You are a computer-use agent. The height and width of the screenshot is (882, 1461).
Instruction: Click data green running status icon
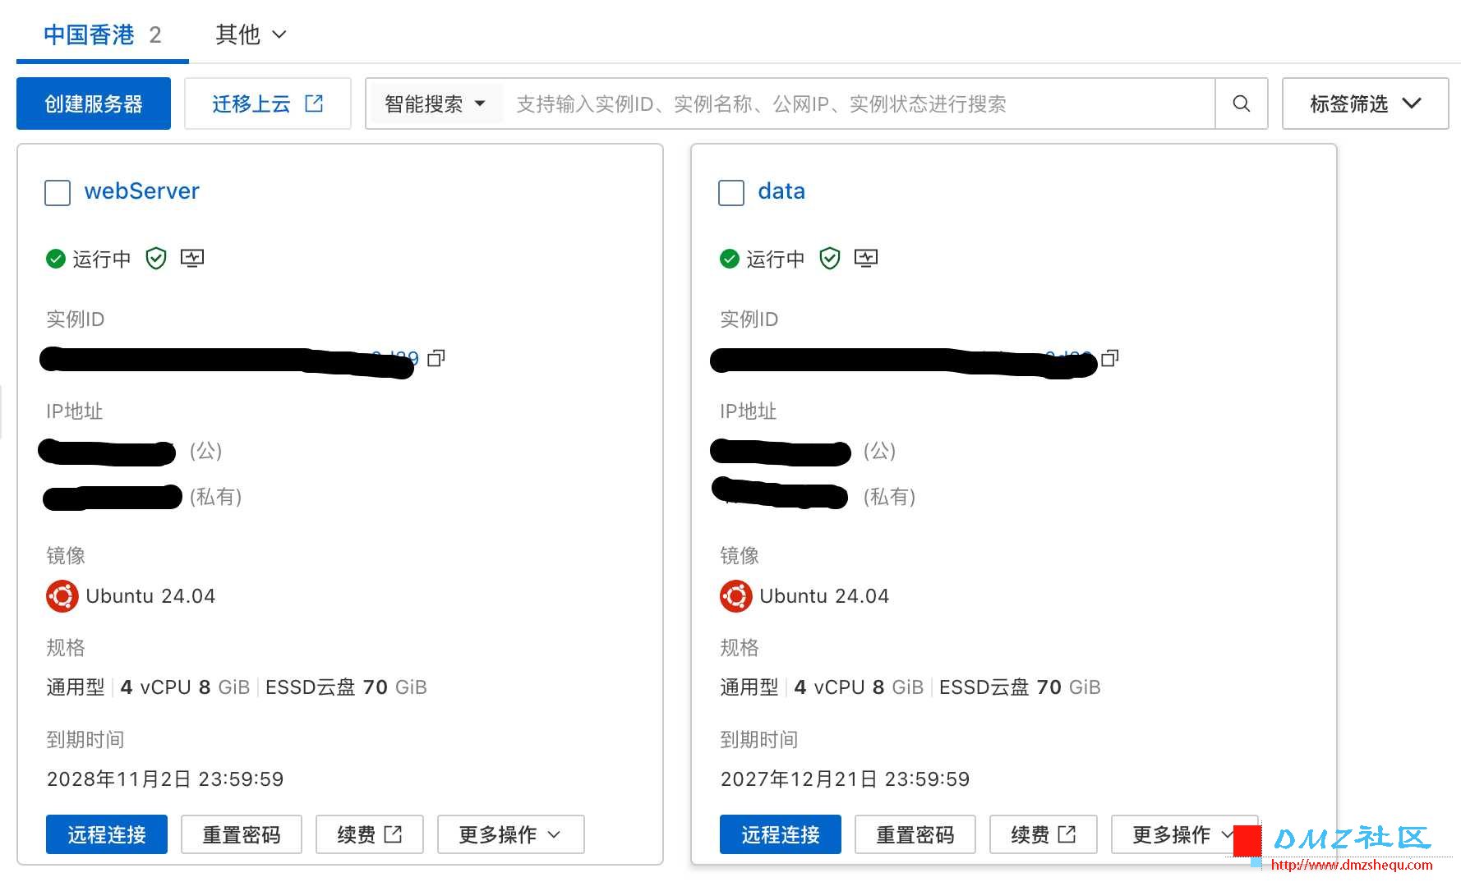[x=730, y=259]
